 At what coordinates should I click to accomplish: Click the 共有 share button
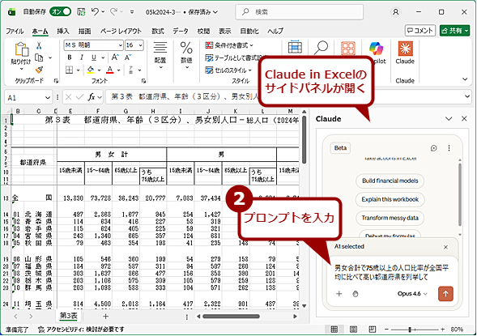(454, 31)
